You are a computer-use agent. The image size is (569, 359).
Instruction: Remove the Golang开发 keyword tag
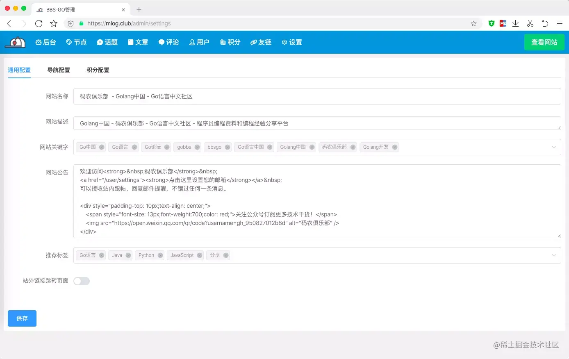[395, 147]
